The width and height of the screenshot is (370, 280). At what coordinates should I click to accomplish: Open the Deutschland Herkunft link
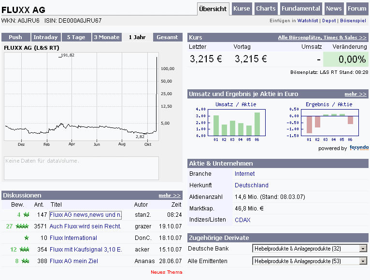coord(252,185)
